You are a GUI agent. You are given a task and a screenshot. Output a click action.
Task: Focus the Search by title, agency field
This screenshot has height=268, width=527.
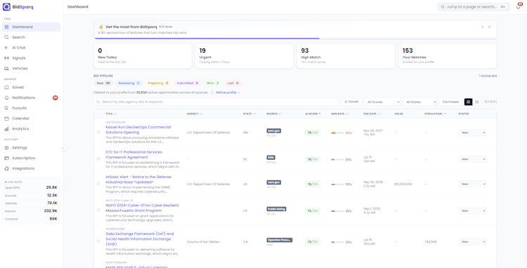pyautogui.click(x=216, y=102)
